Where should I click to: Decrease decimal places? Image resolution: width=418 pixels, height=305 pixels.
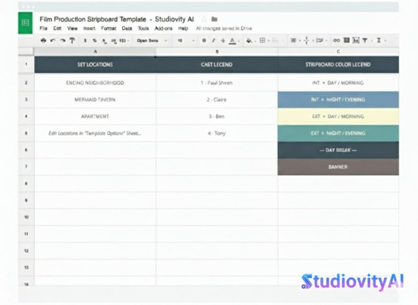click(104, 41)
